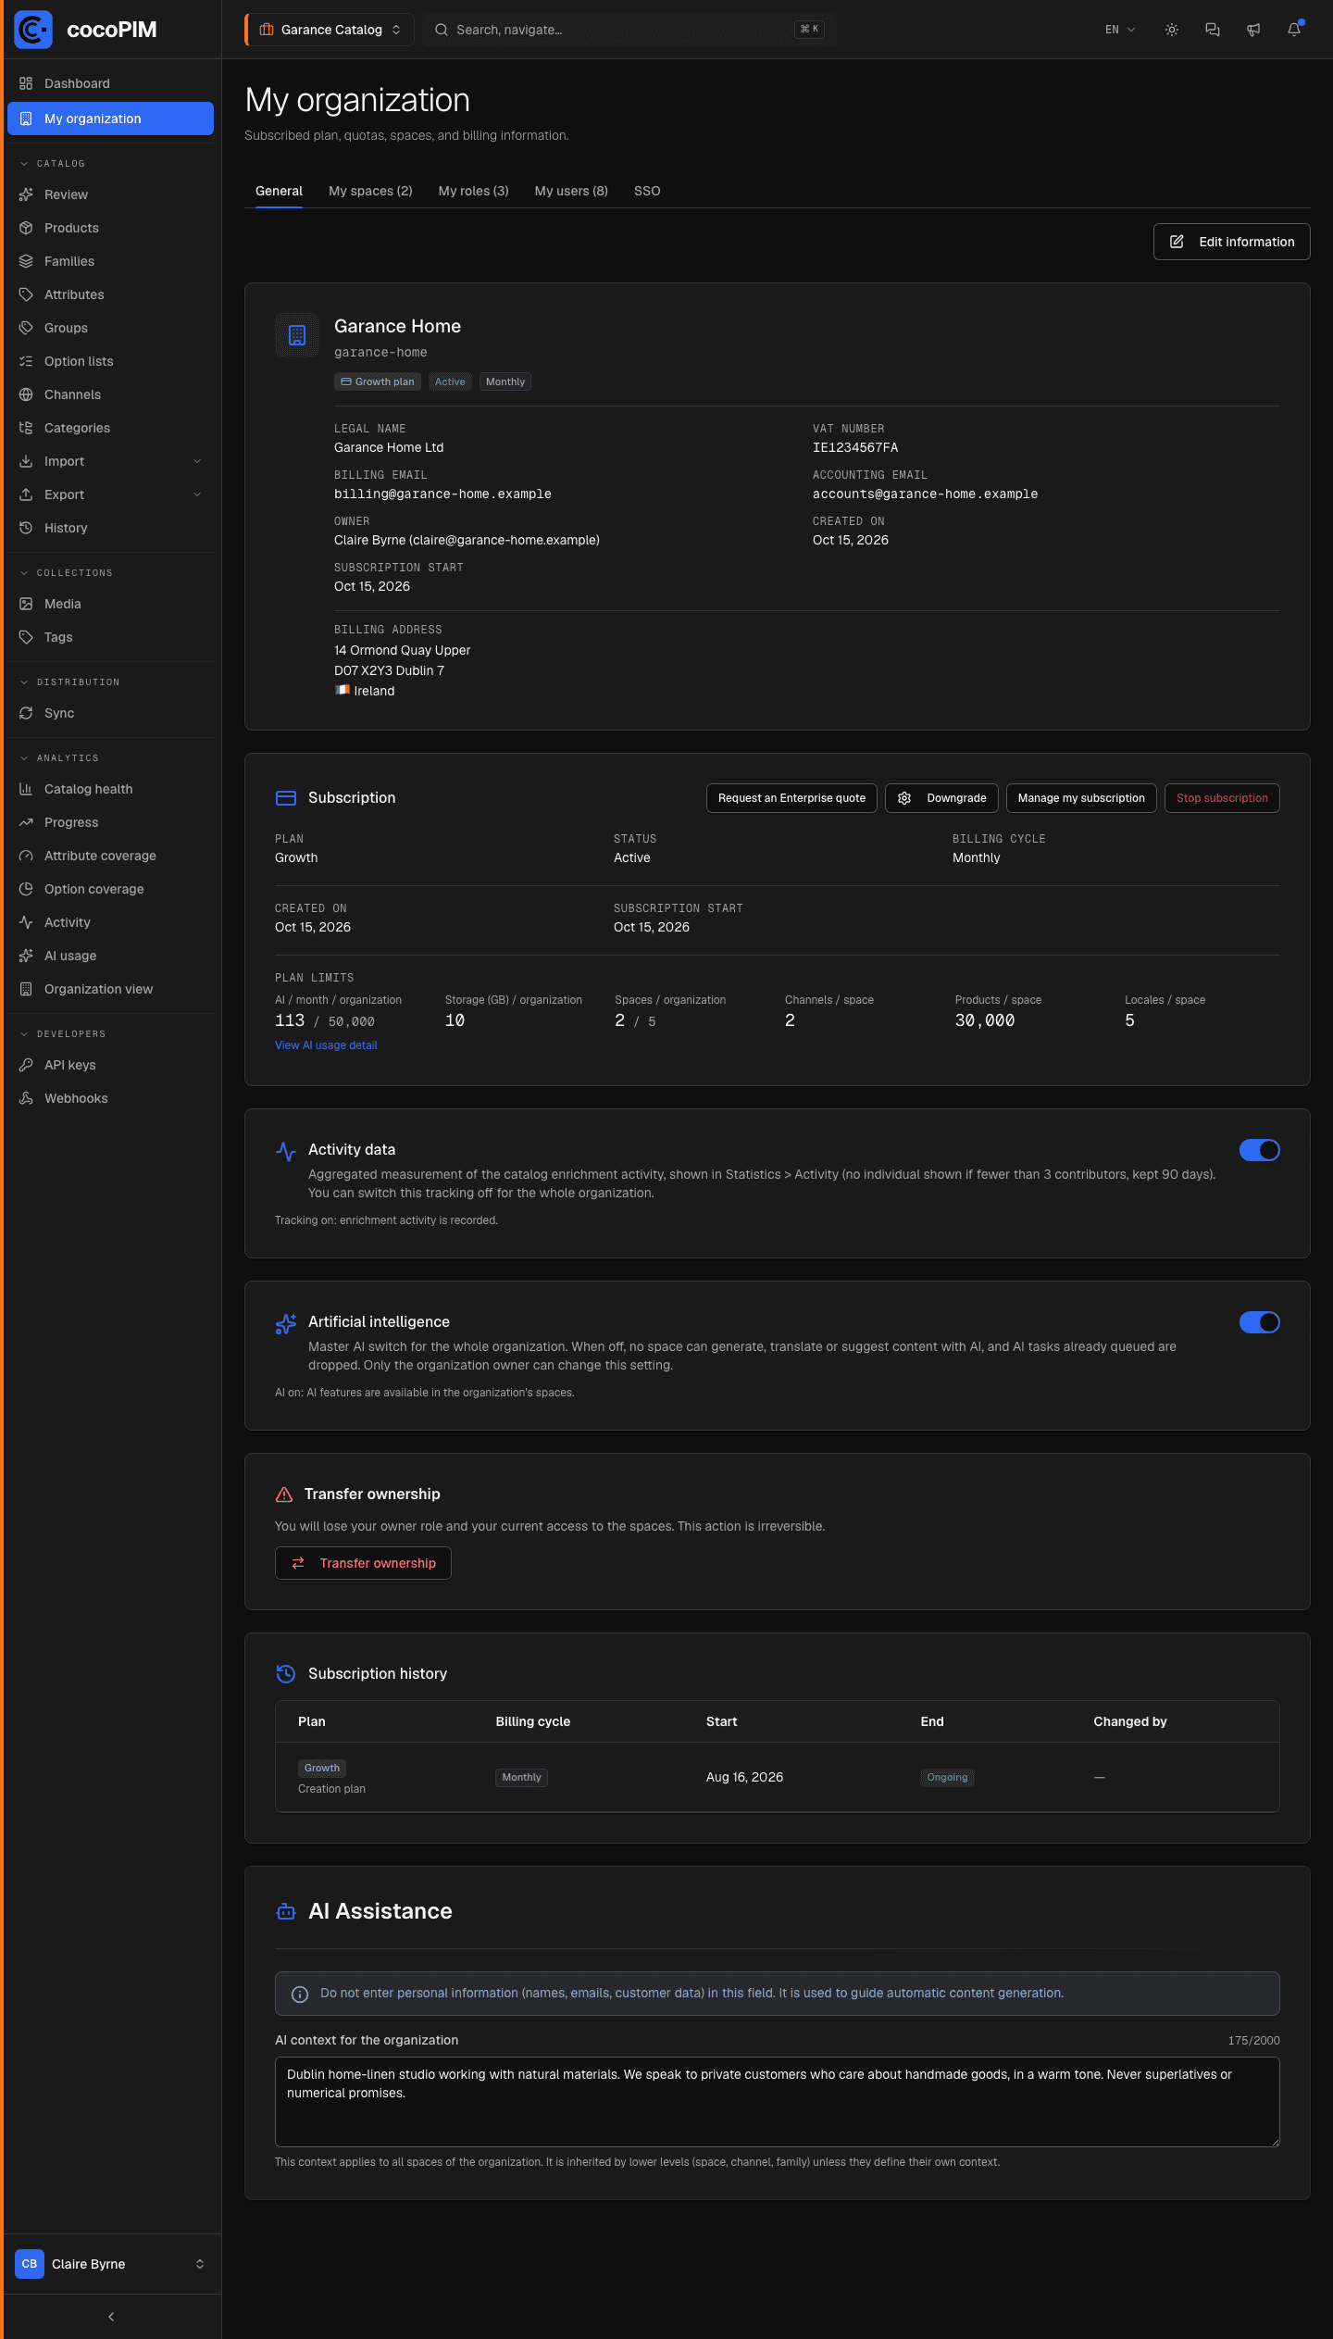The image size is (1333, 2339).
Task: Open the Dashboard icon in sidebar
Action: [x=26, y=83]
